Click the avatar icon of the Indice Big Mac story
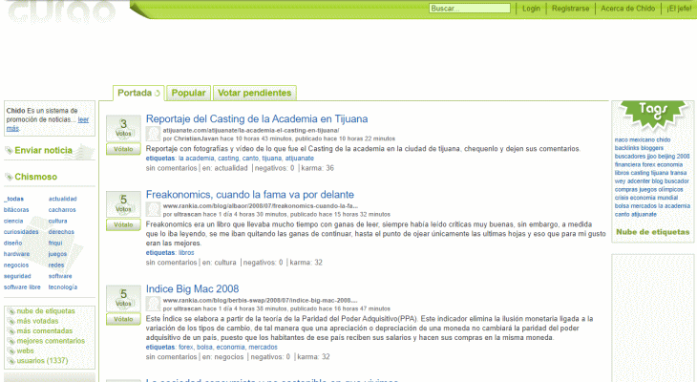This screenshot has height=382, width=697. pos(153,304)
